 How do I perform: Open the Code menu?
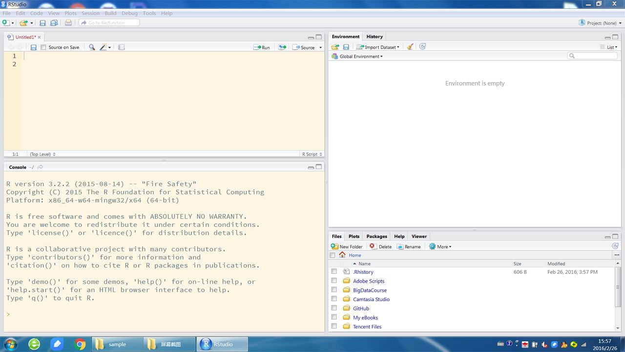click(x=37, y=13)
